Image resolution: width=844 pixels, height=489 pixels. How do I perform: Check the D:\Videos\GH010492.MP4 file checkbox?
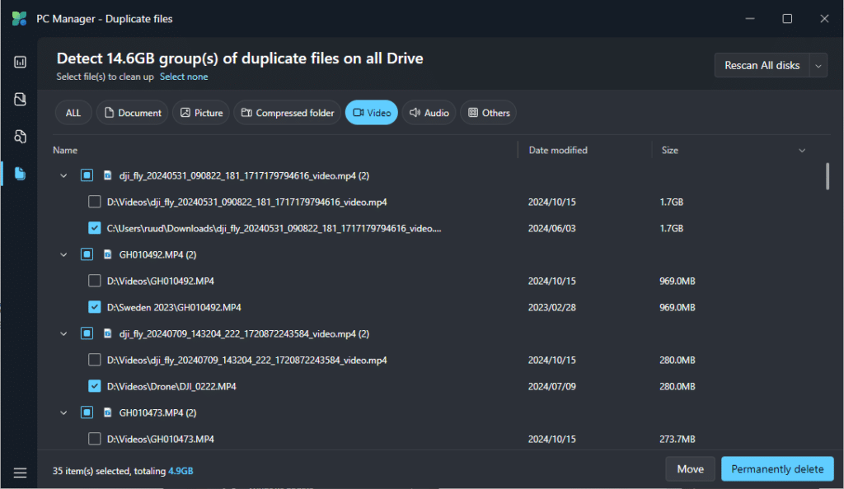tap(95, 281)
